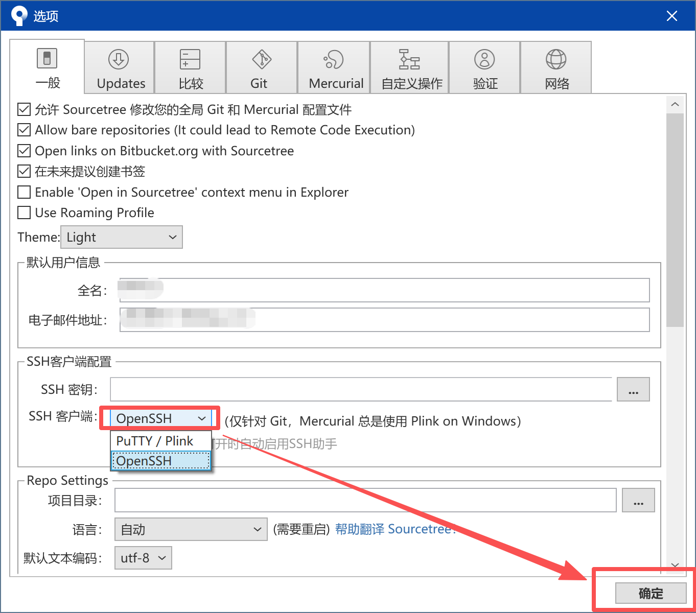Click the Theme: label
The height and width of the screenshot is (613, 696).
39,237
